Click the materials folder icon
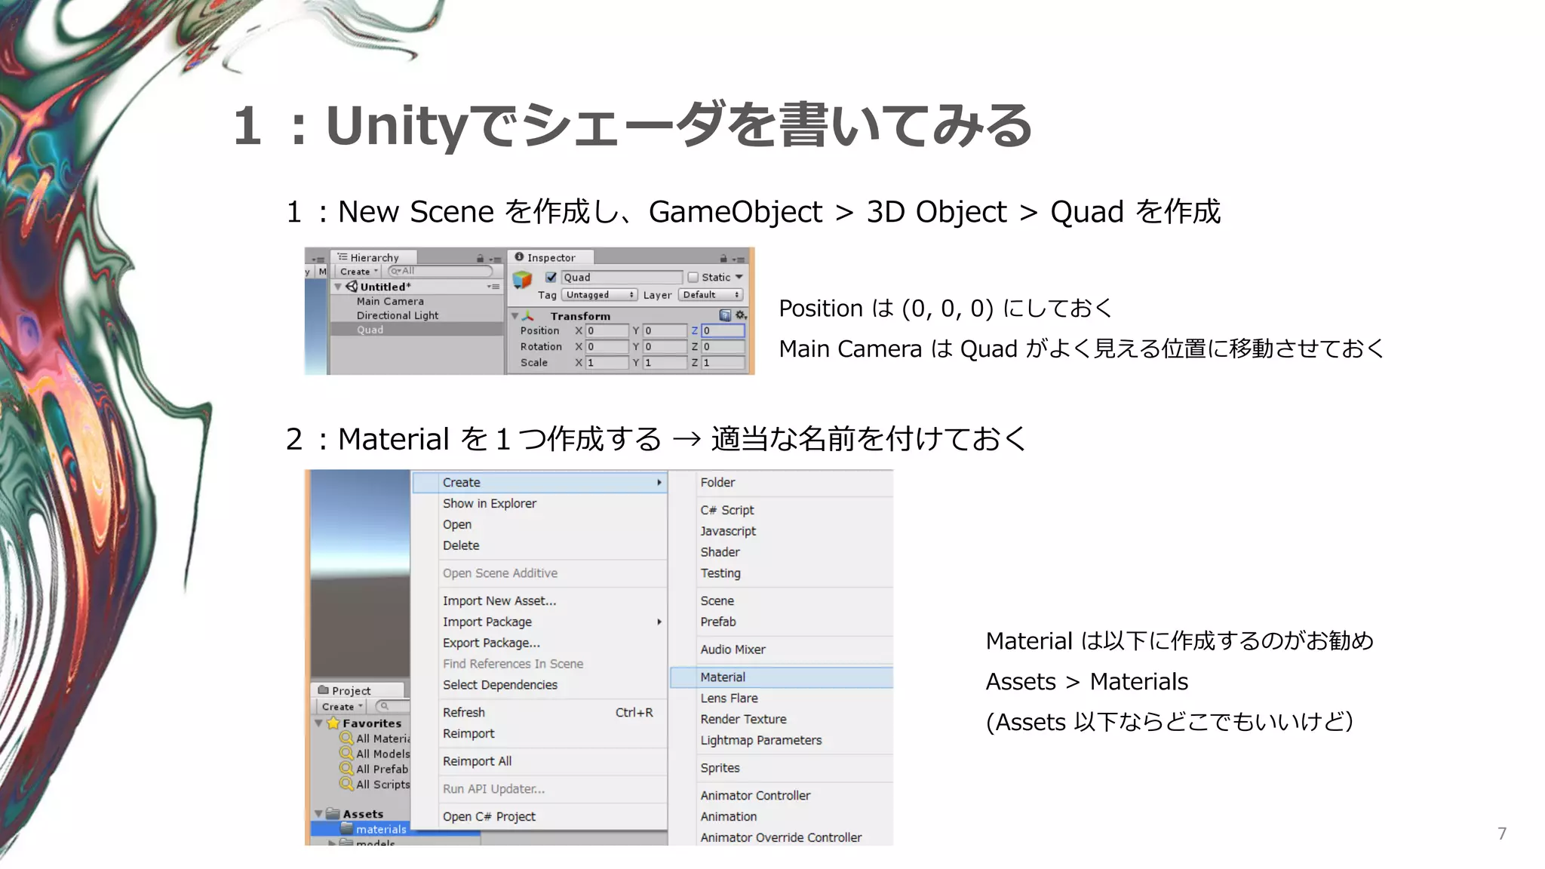Image resolution: width=1545 pixels, height=869 pixels. point(347,828)
